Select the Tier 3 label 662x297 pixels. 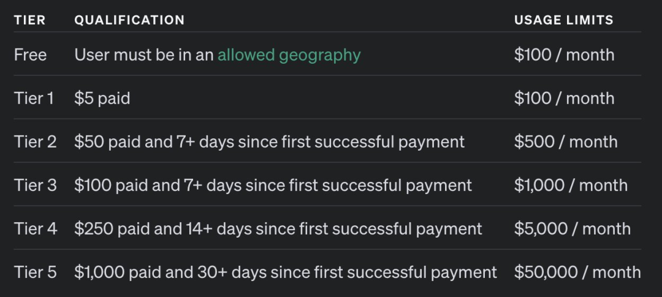[35, 186]
